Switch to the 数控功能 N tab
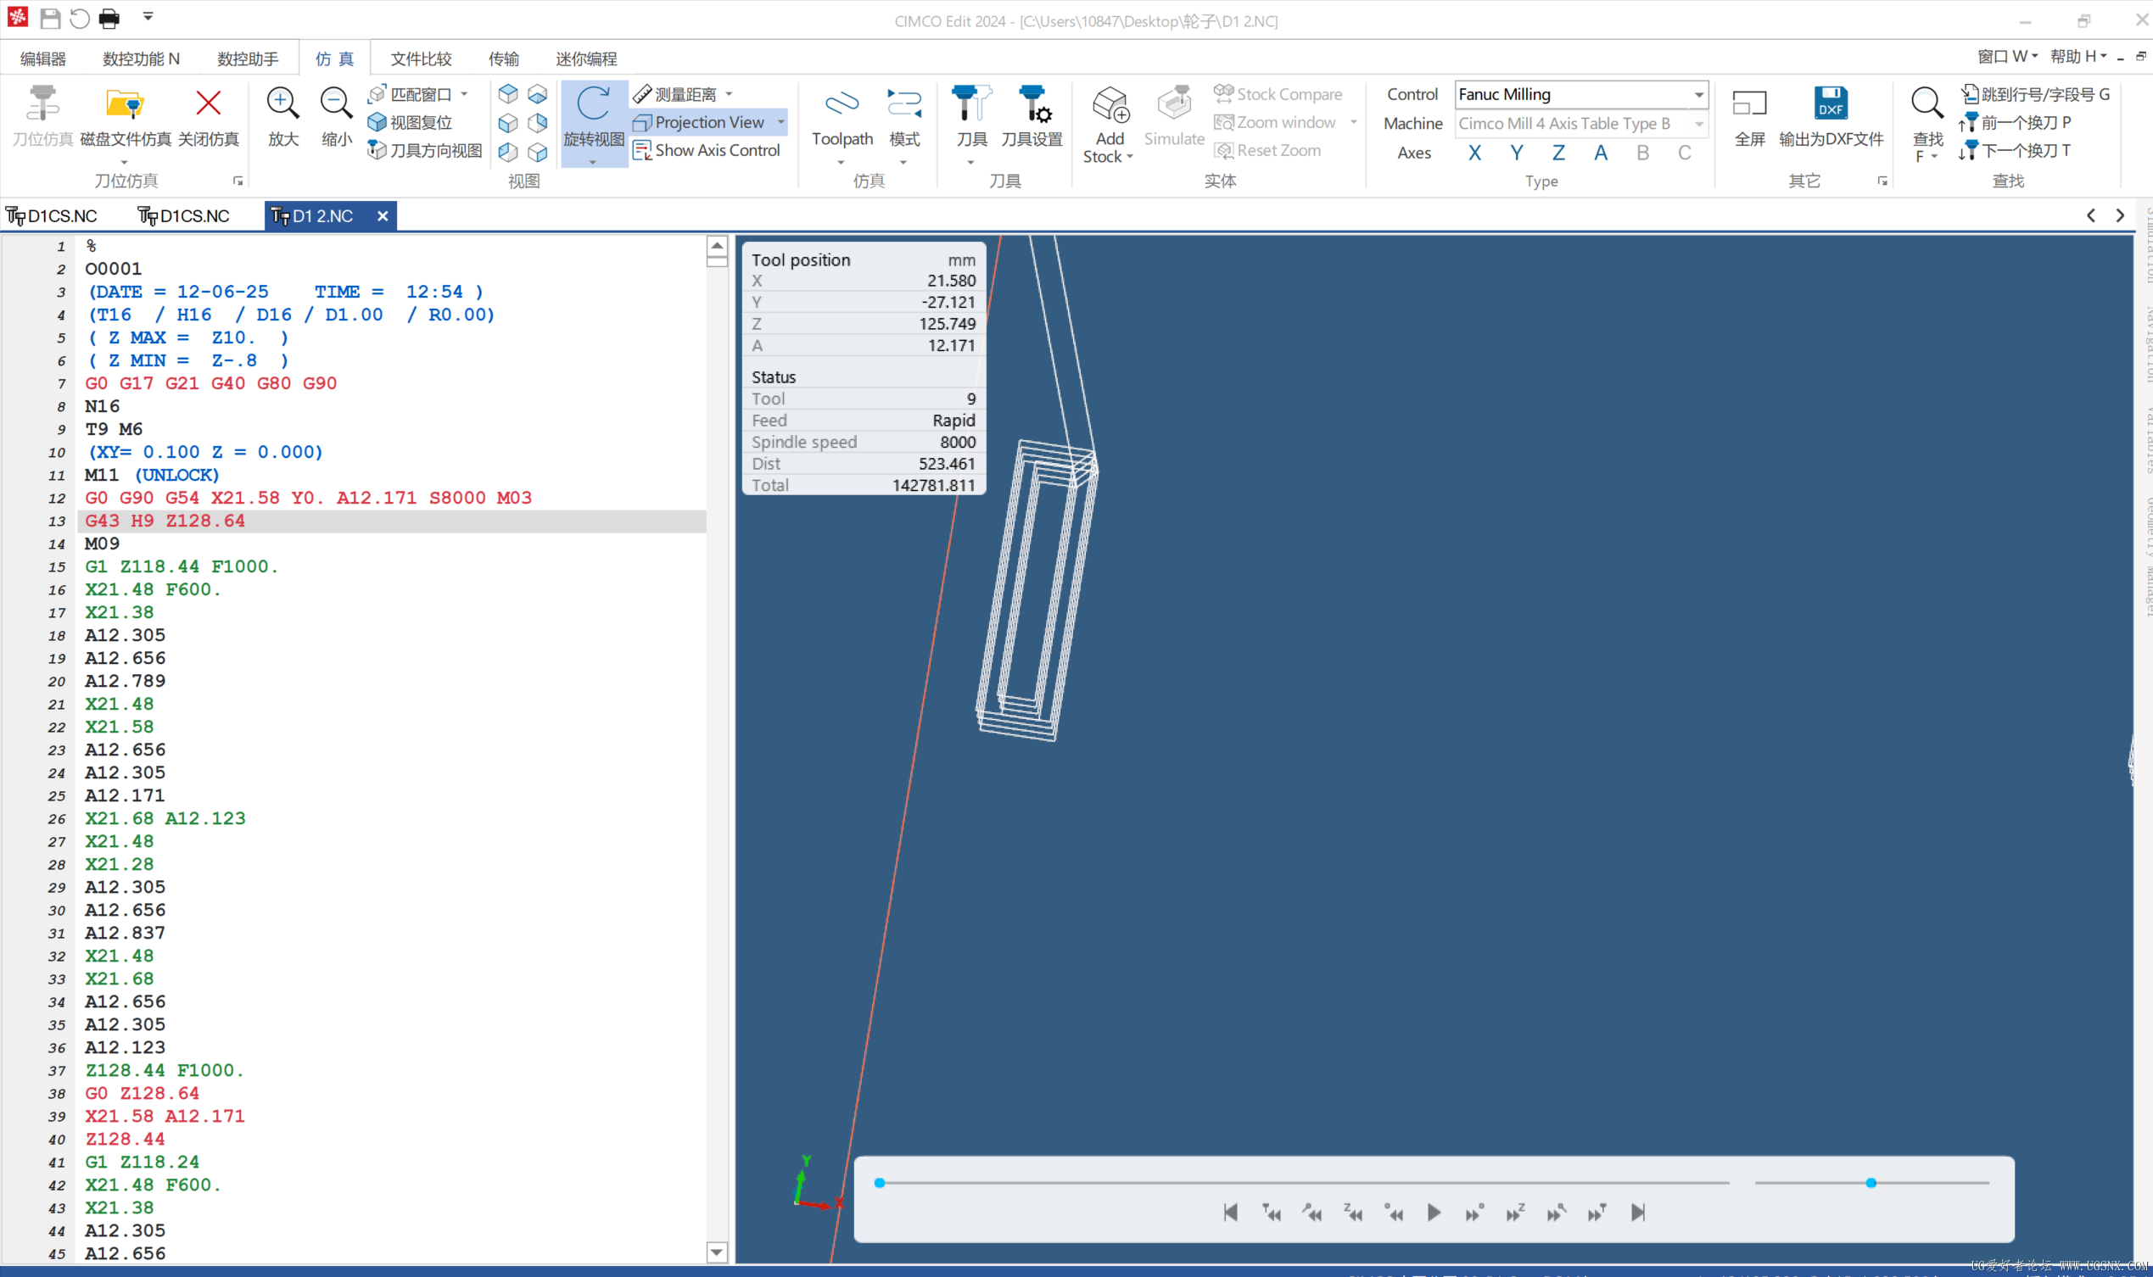Viewport: 2153px width, 1277px height. pos(141,59)
